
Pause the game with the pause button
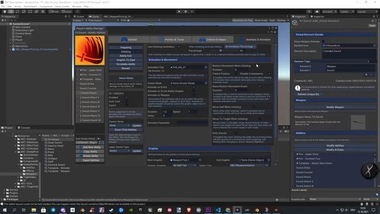click(x=186, y=11)
